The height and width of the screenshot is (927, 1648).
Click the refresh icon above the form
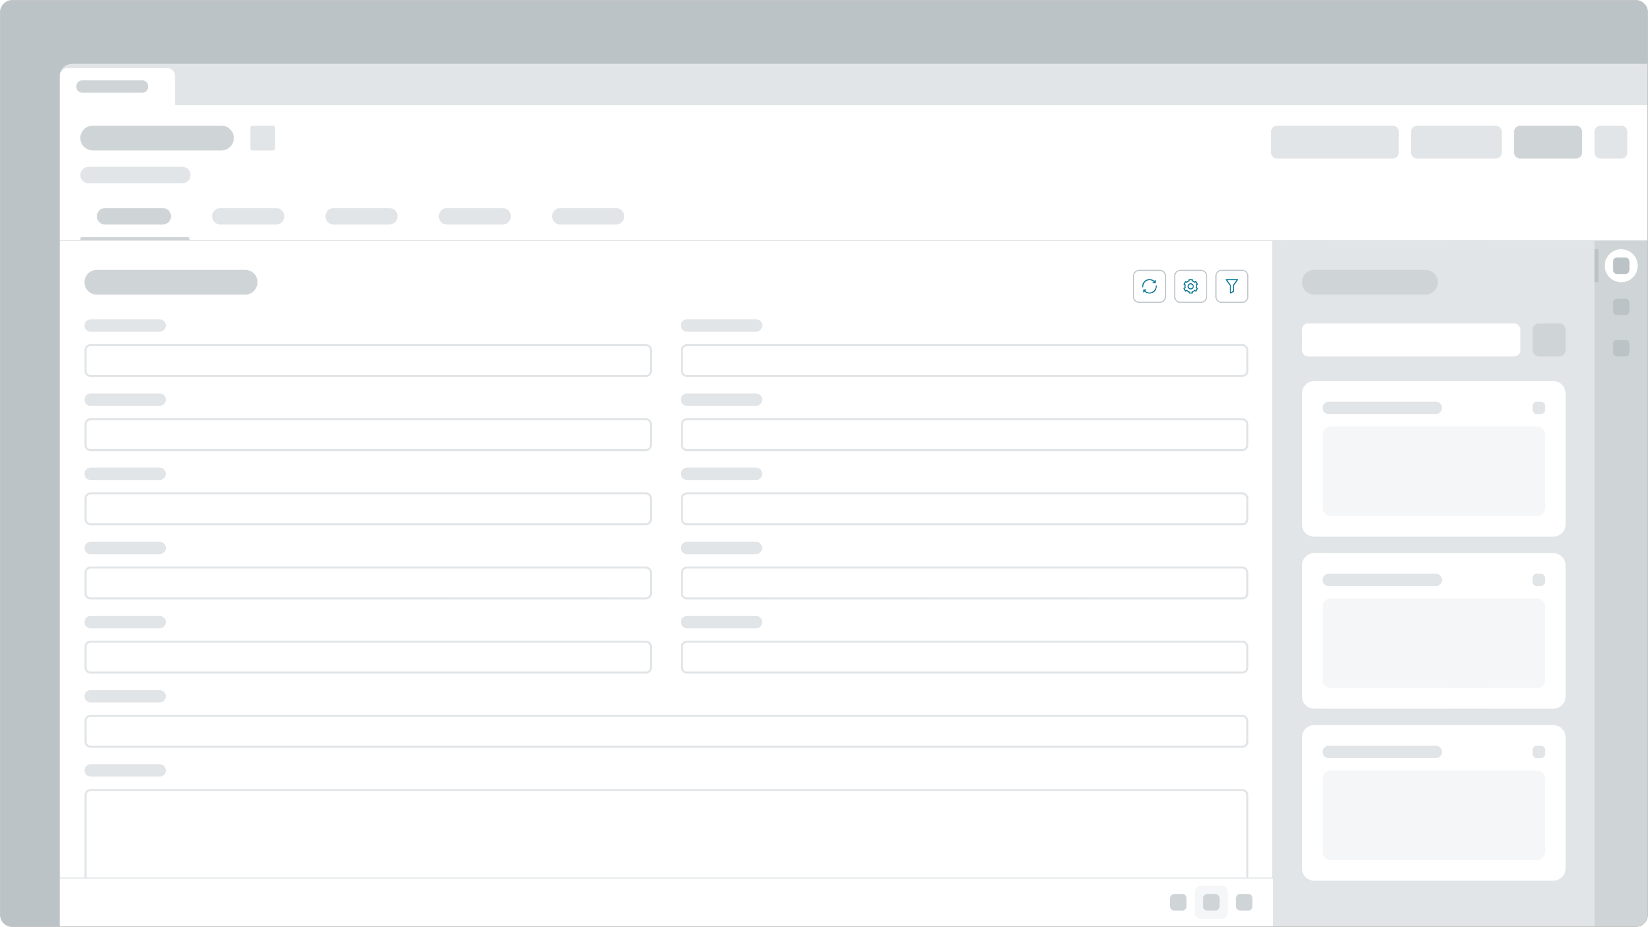[1149, 286]
